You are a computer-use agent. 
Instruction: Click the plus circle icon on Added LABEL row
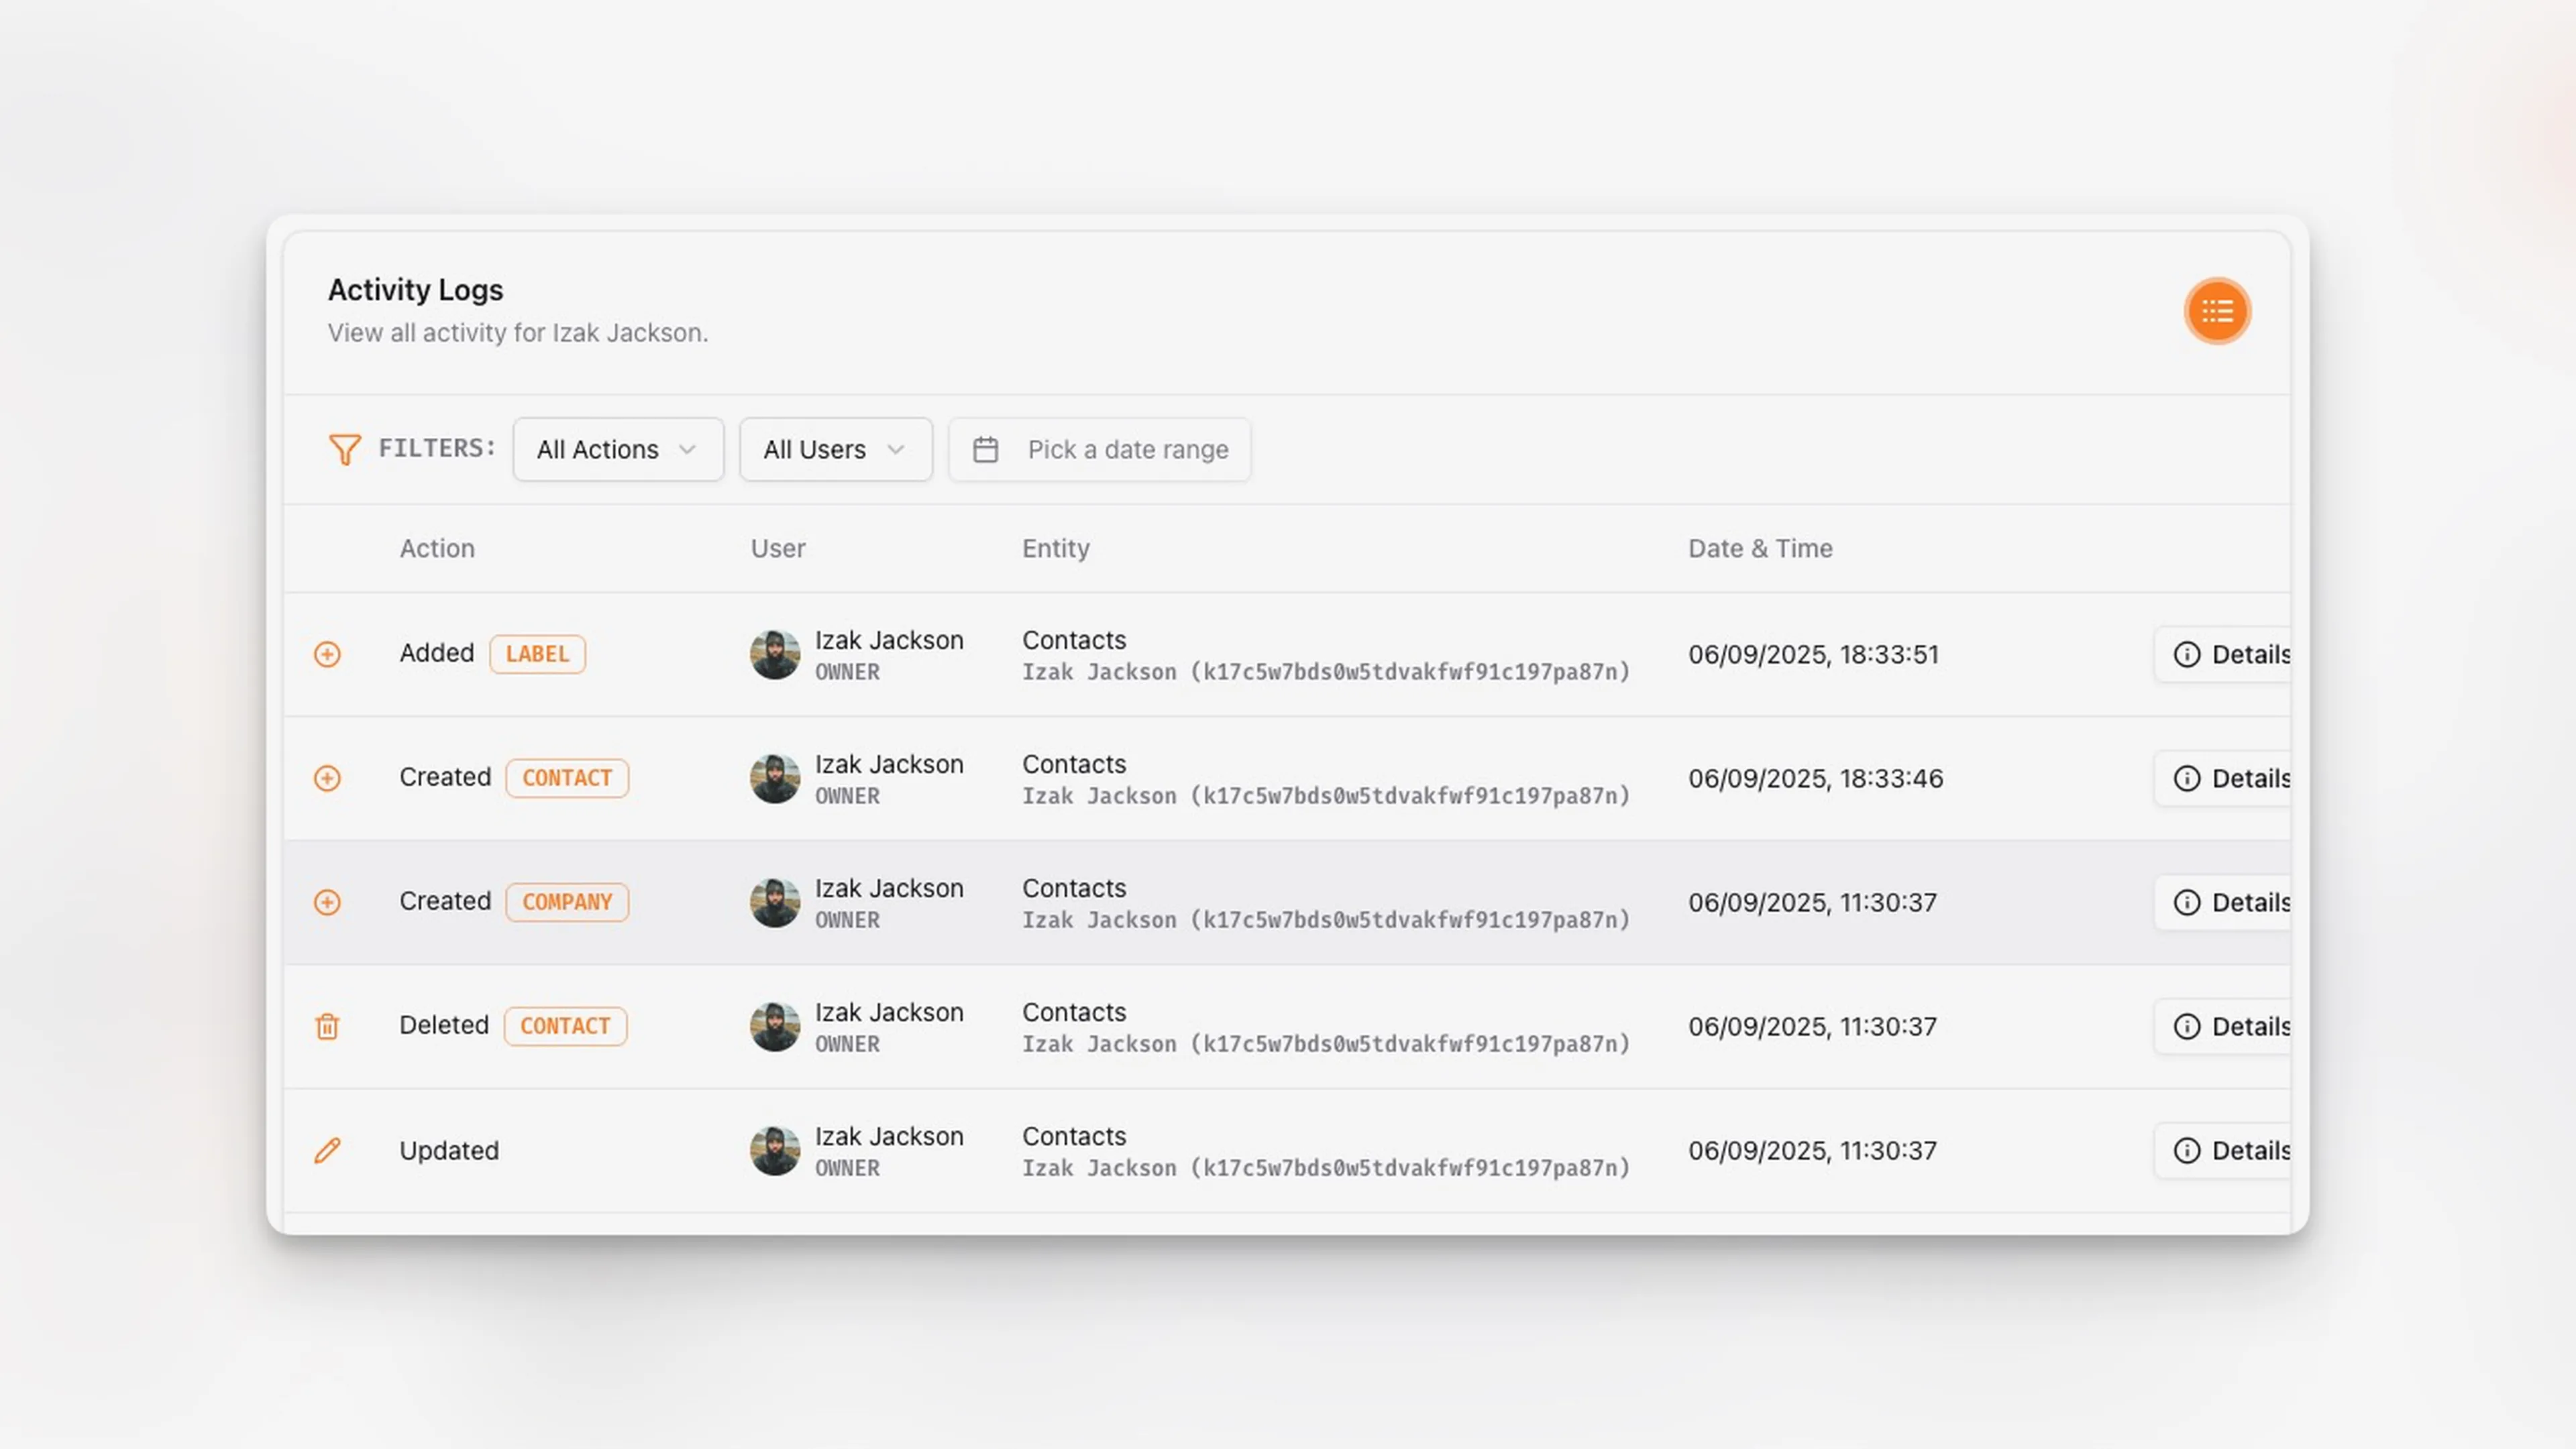pyautogui.click(x=327, y=654)
